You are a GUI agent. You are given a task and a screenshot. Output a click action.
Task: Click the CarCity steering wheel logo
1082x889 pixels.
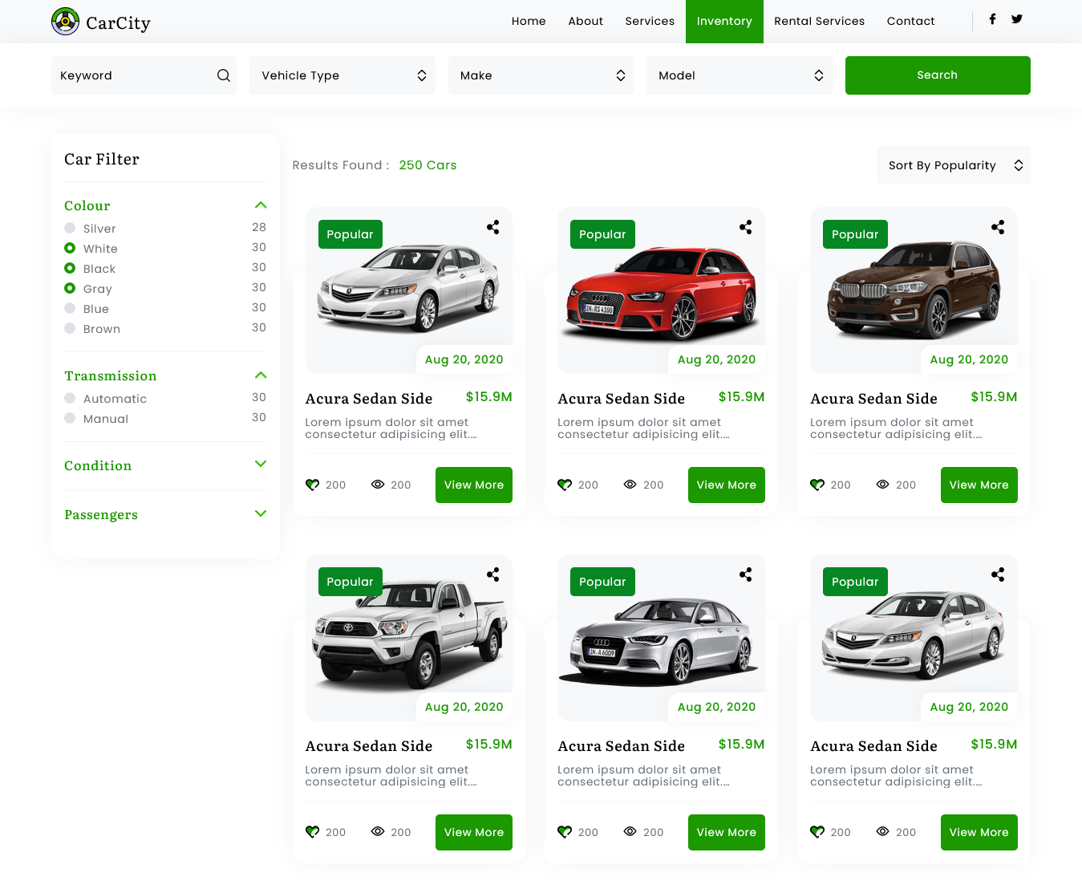tap(65, 22)
